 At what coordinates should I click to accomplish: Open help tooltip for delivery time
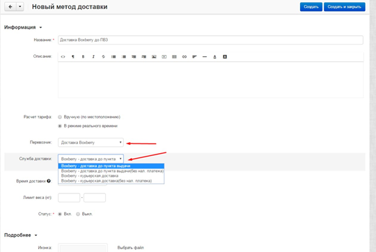pos(49,181)
